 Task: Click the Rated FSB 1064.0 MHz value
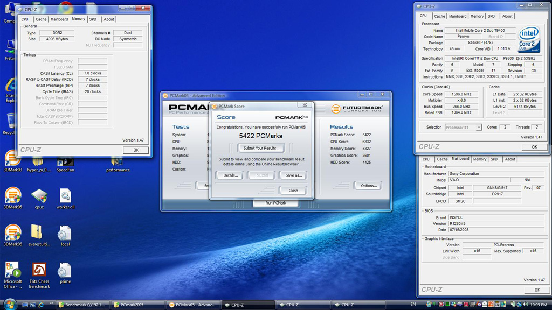click(x=461, y=112)
